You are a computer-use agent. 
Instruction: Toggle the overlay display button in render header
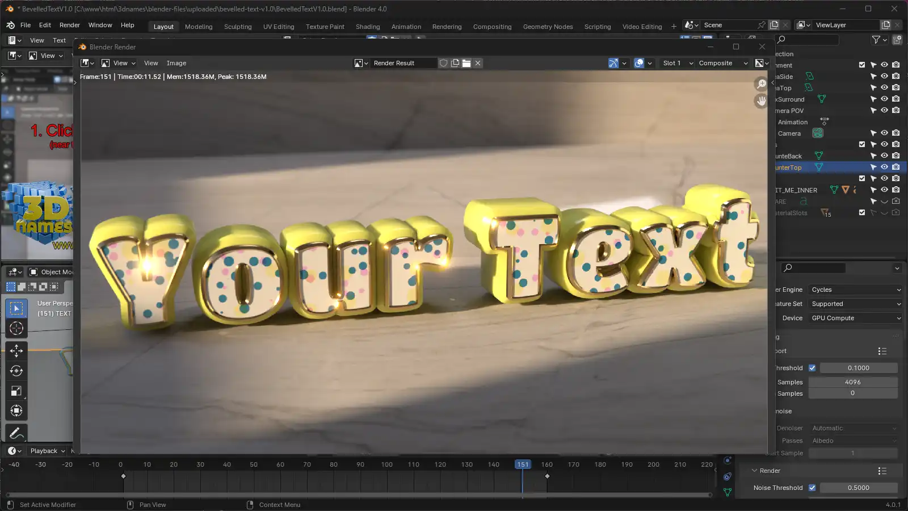click(x=639, y=63)
